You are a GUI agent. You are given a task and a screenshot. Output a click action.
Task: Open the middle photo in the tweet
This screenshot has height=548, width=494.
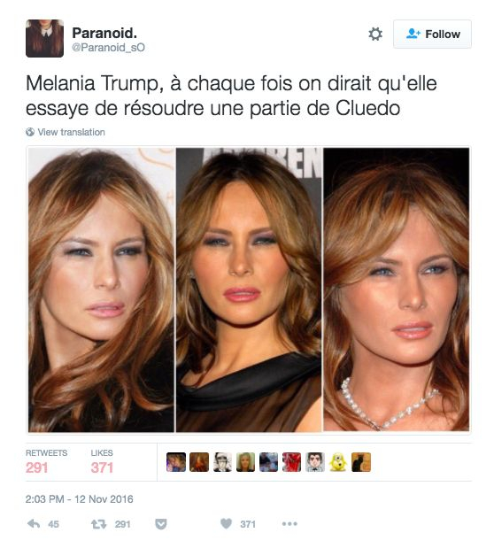click(249, 289)
